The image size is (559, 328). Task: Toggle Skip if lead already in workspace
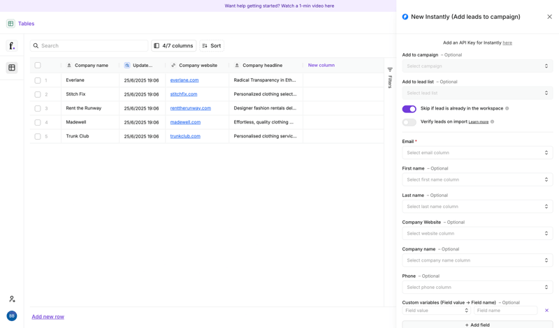click(409, 109)
